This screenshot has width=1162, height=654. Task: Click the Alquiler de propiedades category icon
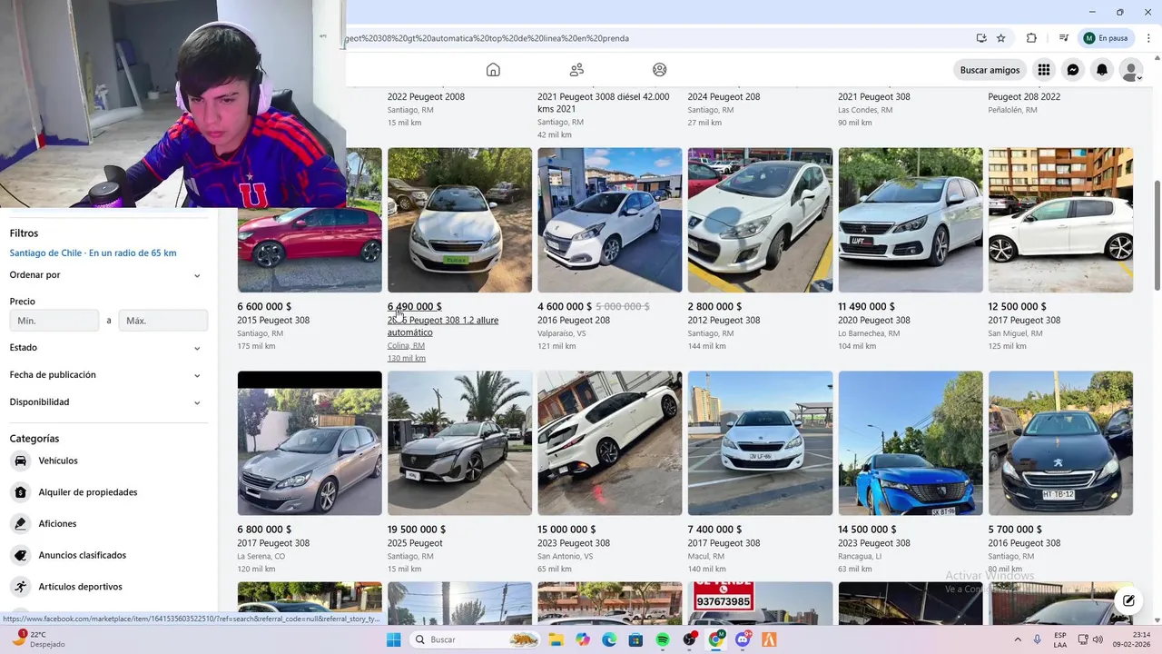click(21, 492)
